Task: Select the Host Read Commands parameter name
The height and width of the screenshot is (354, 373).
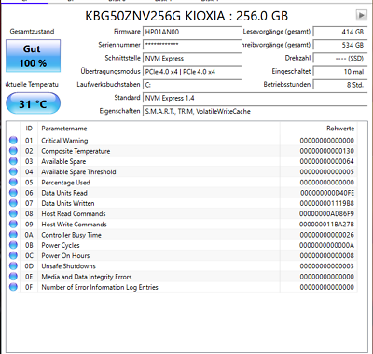Action: 74,213
